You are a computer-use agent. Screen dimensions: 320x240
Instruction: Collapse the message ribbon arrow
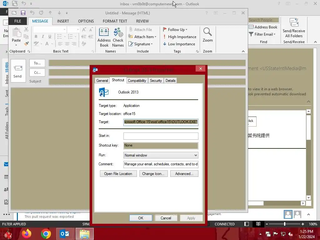click(x=243, y=51)
